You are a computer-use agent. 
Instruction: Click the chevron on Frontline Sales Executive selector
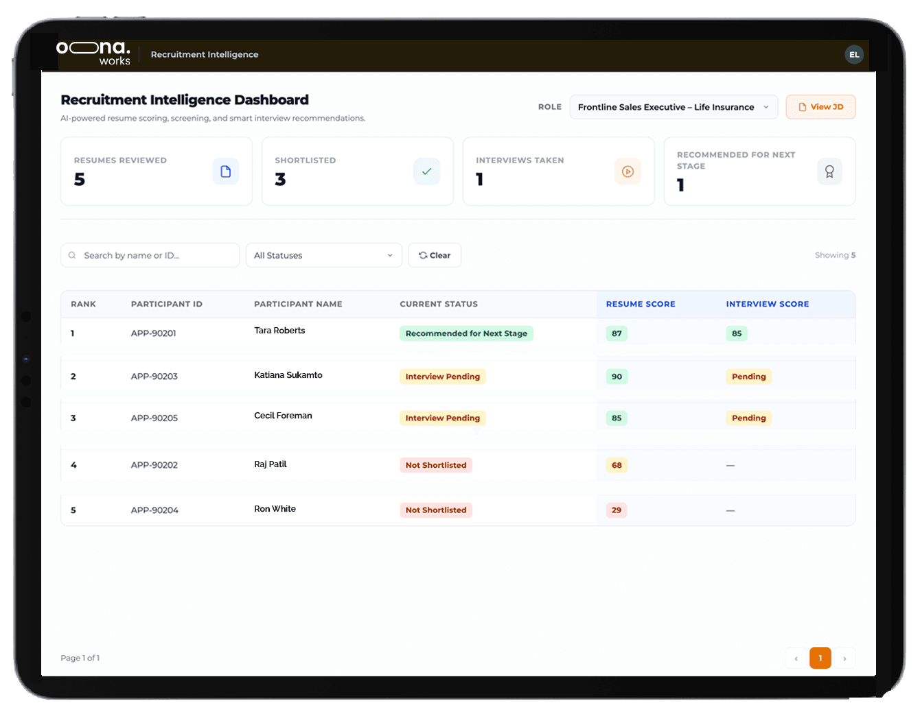click(766, 107)
